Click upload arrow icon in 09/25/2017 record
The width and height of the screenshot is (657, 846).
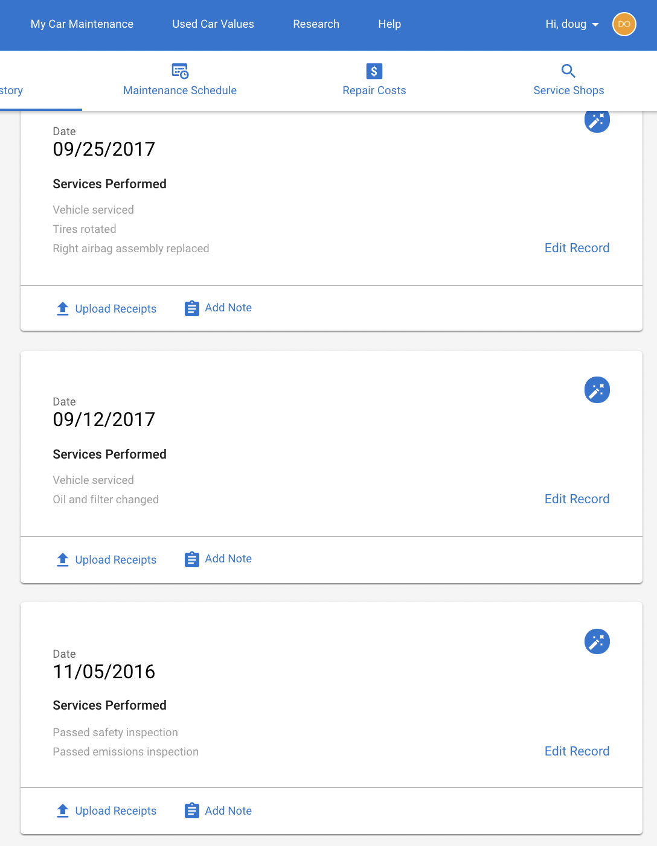coord(63,309)
